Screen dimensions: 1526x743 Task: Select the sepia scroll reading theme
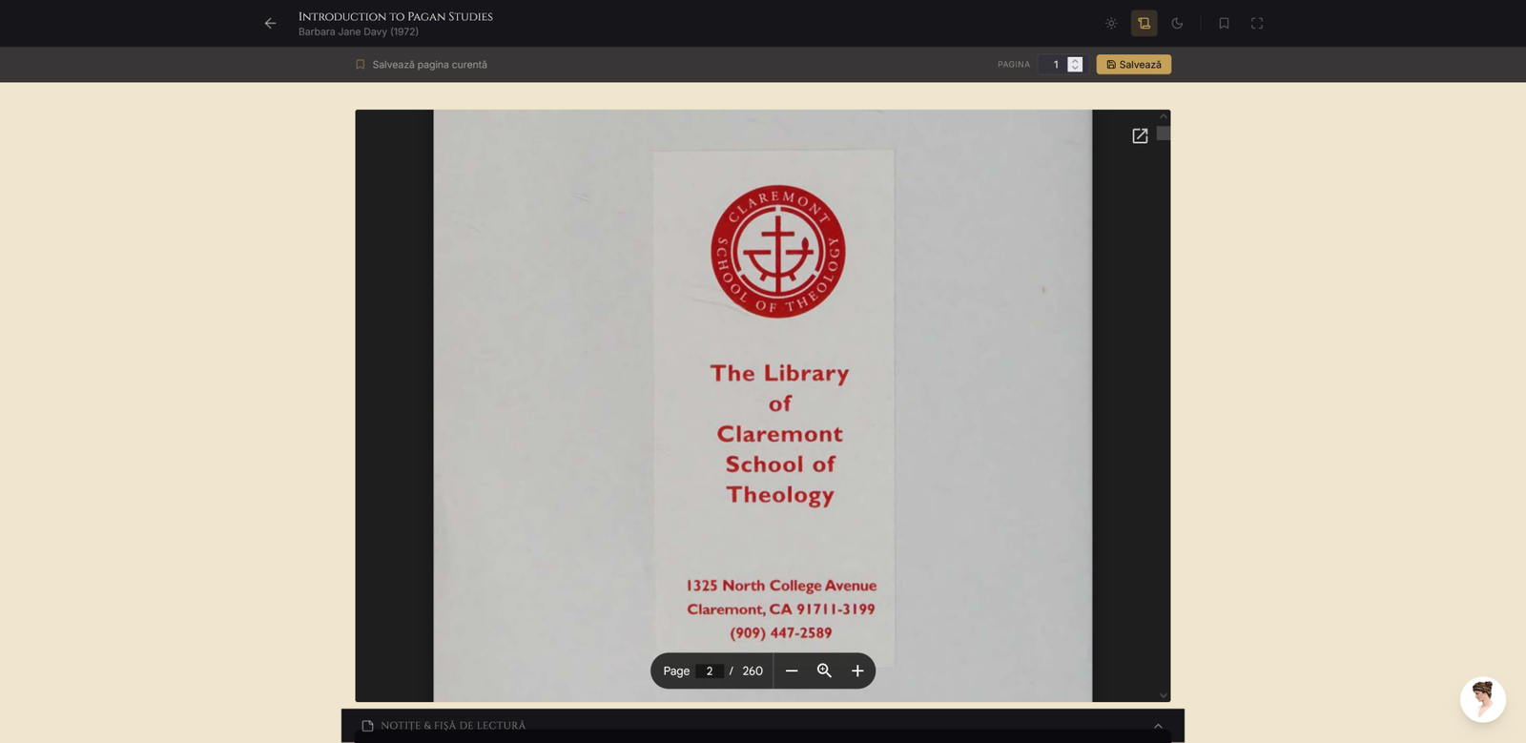pyautogui.click(x=1144, y=24)
